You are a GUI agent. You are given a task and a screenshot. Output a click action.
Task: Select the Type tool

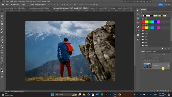coord(2,53)
